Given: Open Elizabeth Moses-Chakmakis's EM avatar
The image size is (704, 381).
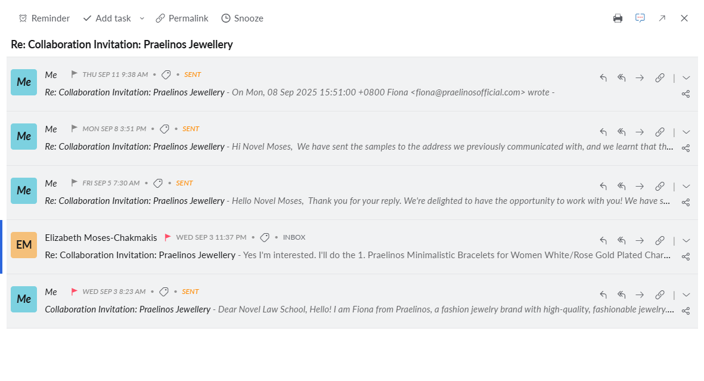Looking at the screenshot, I should point(24,245).
